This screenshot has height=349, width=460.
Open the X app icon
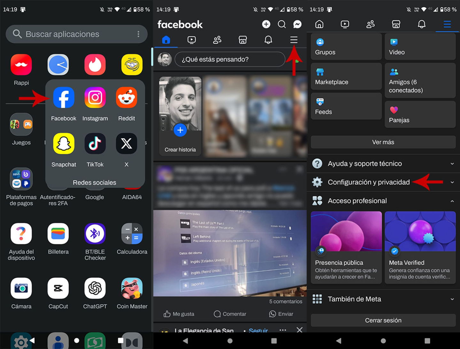[126, 144]
